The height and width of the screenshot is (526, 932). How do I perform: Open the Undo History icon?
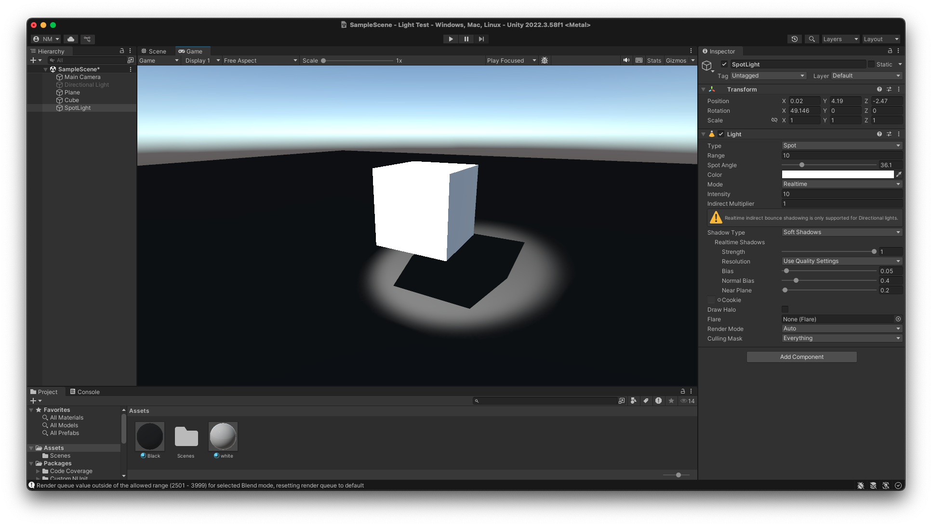[795, 39]
